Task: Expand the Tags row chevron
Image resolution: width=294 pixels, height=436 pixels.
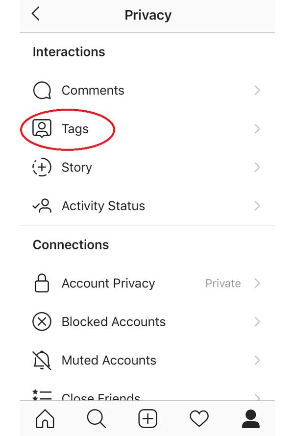Action: [257, 129]
